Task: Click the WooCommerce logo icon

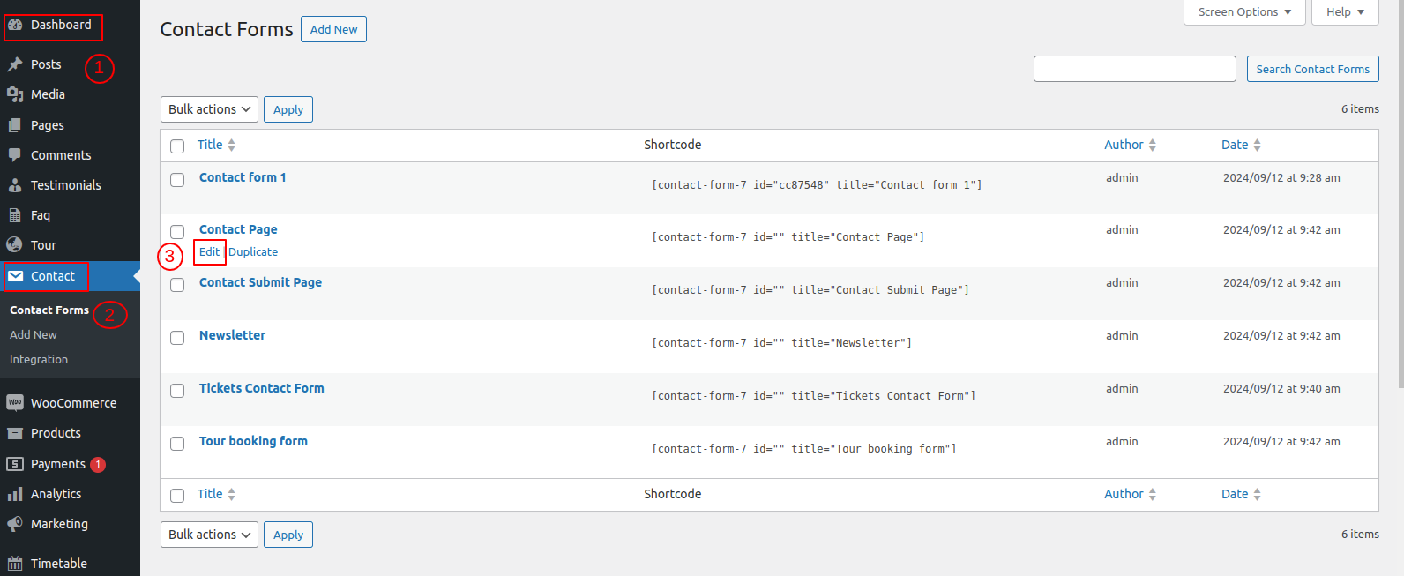Action: [x=15, y=403]
